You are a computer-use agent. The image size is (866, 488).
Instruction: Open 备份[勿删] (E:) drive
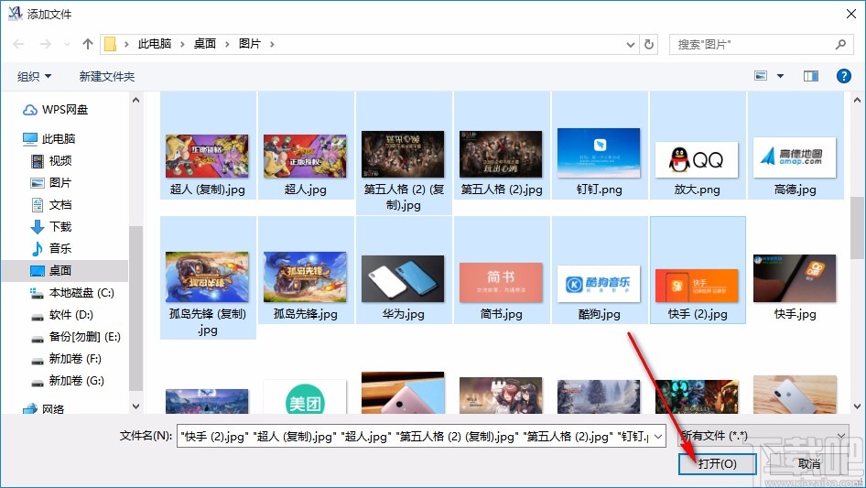point(76,337)
